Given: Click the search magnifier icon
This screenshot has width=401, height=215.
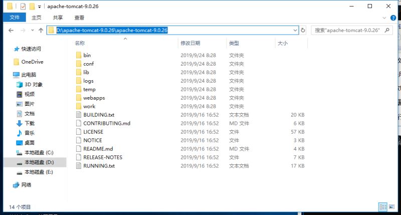Looking at the screenshot, I should pyautogui.click(x=386, y=31).
